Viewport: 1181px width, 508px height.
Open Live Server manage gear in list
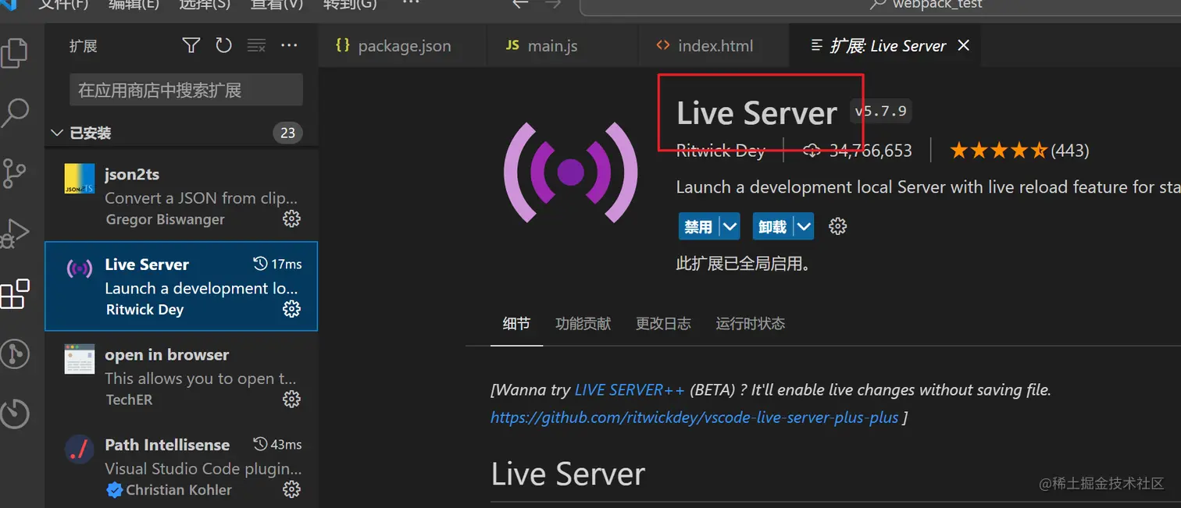click(291, 309)
